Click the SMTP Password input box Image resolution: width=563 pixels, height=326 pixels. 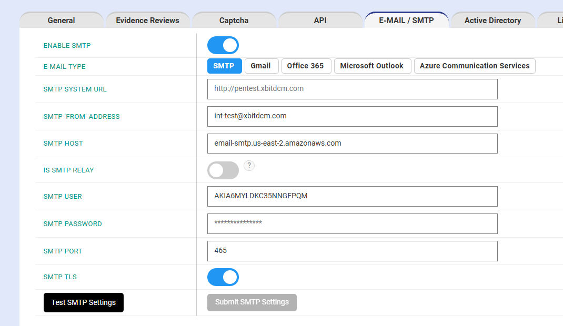[352, 223]
